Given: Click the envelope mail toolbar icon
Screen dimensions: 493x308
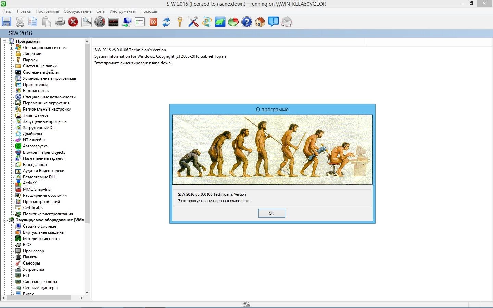Looking at the screenshot, I should pos(287,22).
